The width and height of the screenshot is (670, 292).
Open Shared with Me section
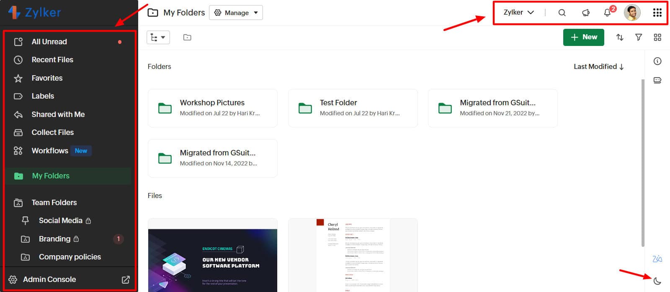(x=58, y=114)
